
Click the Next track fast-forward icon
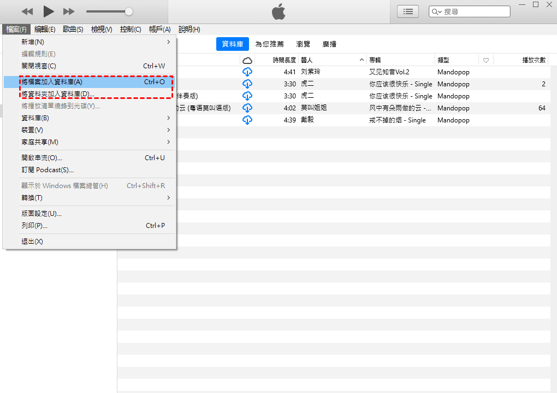coord(69,11)
